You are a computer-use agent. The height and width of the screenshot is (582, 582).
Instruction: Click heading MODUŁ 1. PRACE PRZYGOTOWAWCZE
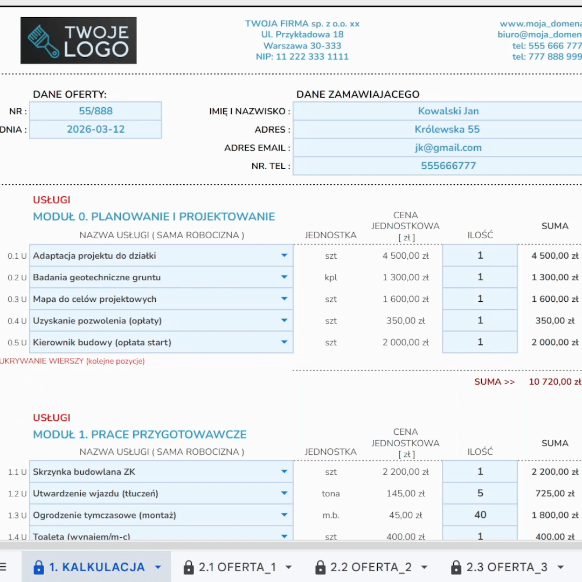click(x=140, y=434)
